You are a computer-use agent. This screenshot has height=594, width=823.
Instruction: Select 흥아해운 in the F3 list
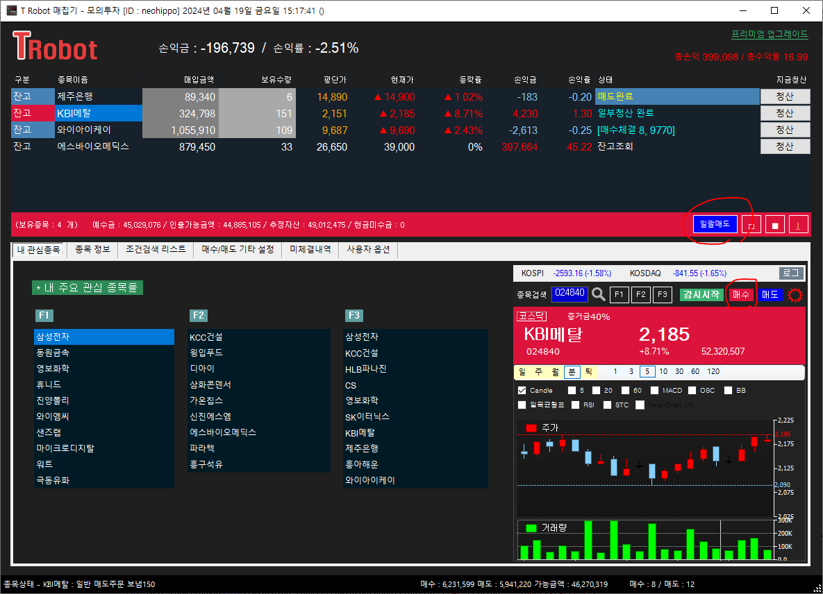[x=416, y=464]
